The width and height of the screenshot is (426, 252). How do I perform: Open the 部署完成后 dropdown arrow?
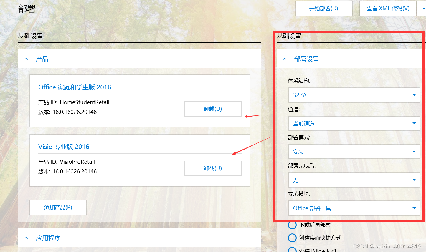414,180
